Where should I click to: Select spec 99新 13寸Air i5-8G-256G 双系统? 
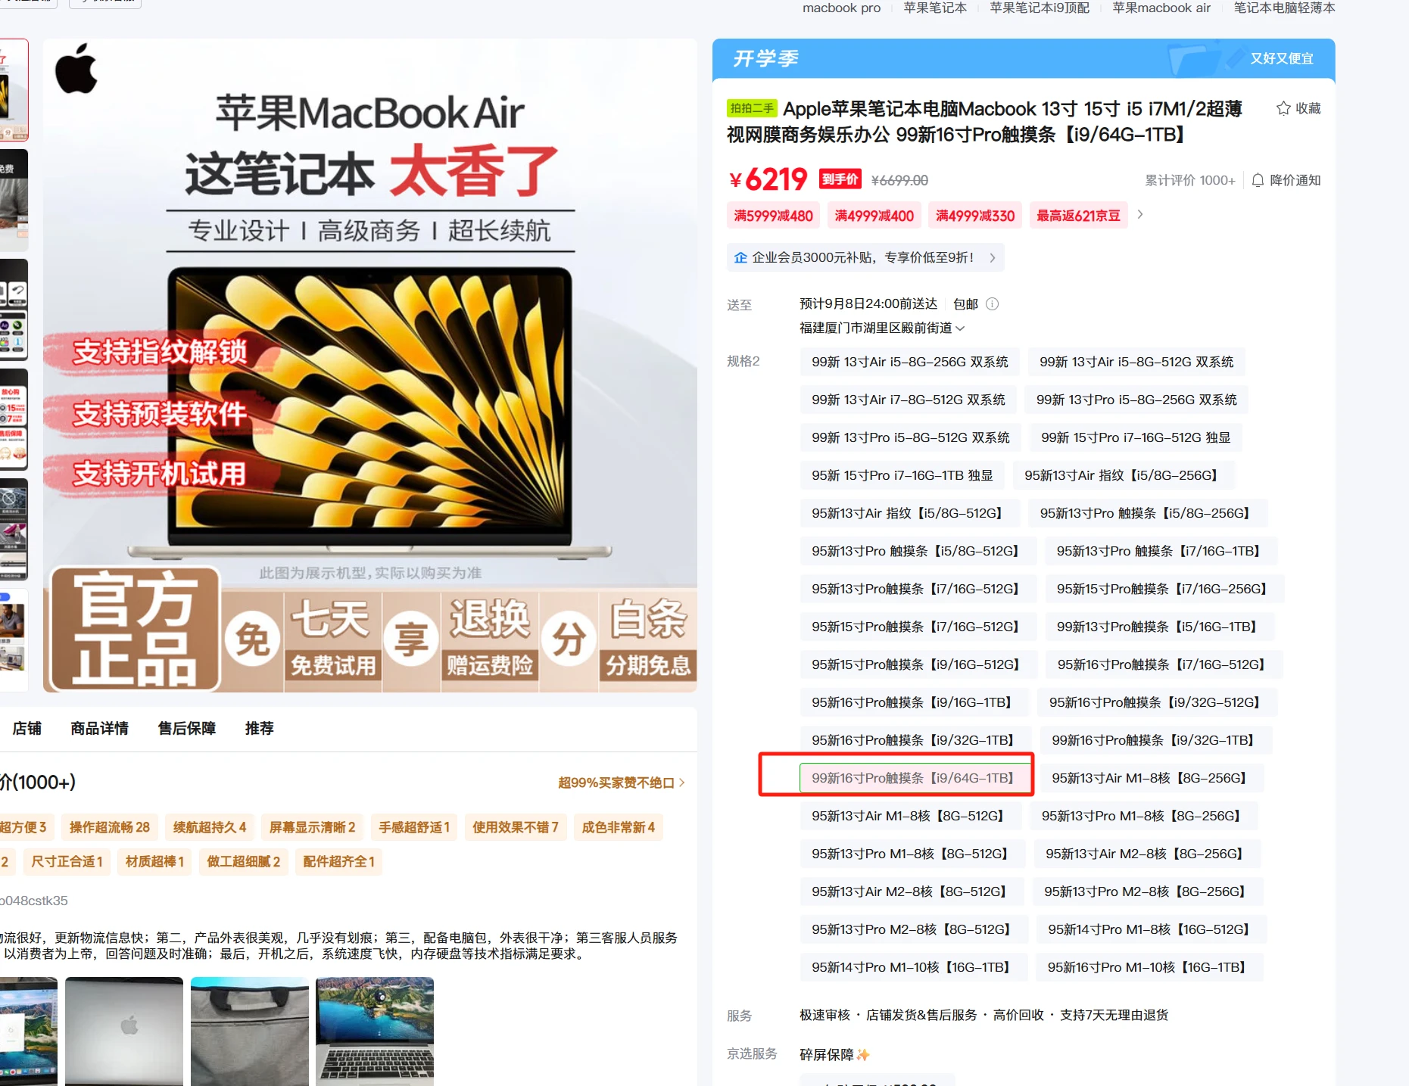click(x=909, y=363)
